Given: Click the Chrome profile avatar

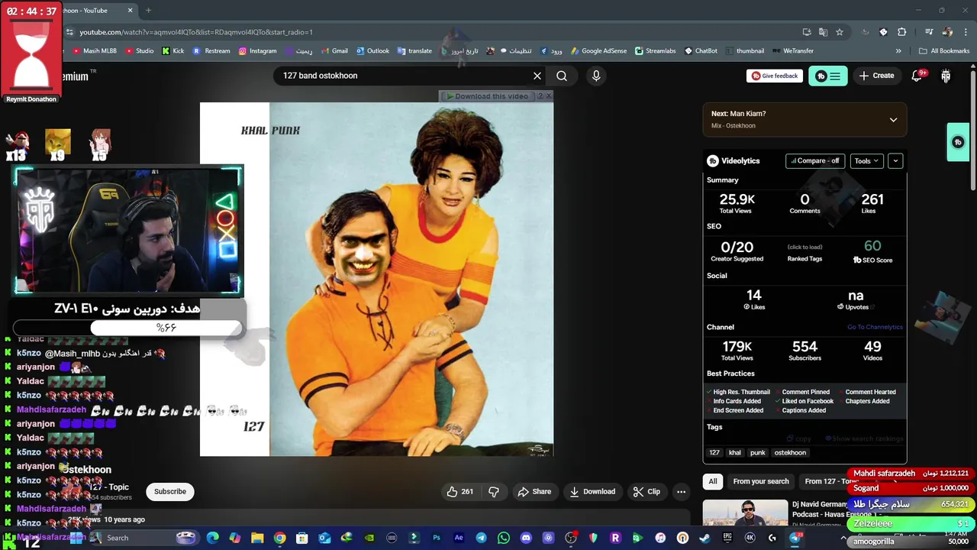Looking at the screenshot, I should pyautogui.click(x=947, y=32).
